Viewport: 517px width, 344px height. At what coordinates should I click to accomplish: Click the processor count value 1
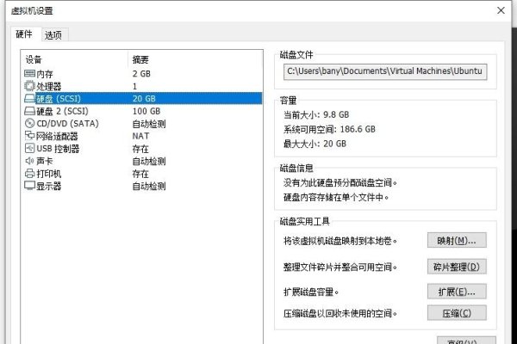pos(134,86)
